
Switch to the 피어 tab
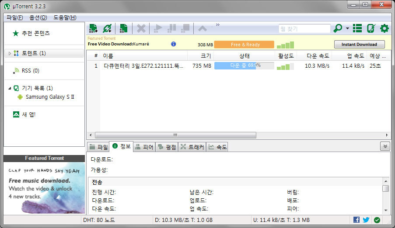coord(144,147)
